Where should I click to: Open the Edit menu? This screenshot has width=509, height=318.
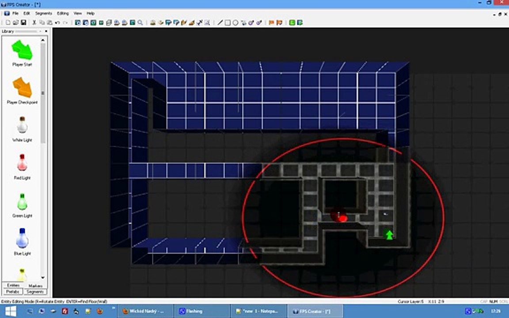(x=27, y=13)
